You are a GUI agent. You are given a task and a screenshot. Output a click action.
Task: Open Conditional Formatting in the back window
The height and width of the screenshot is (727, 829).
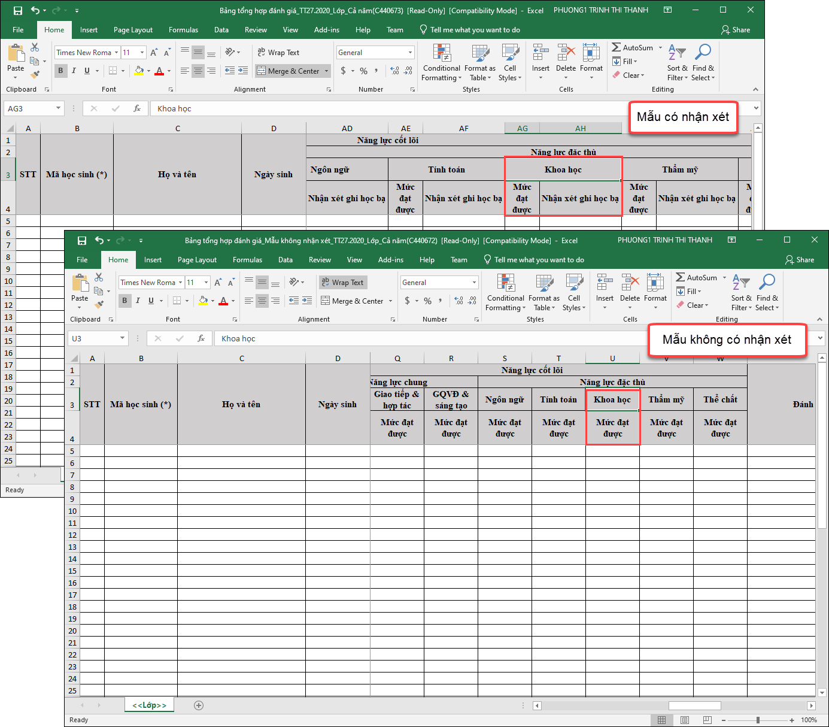[442, 63]
